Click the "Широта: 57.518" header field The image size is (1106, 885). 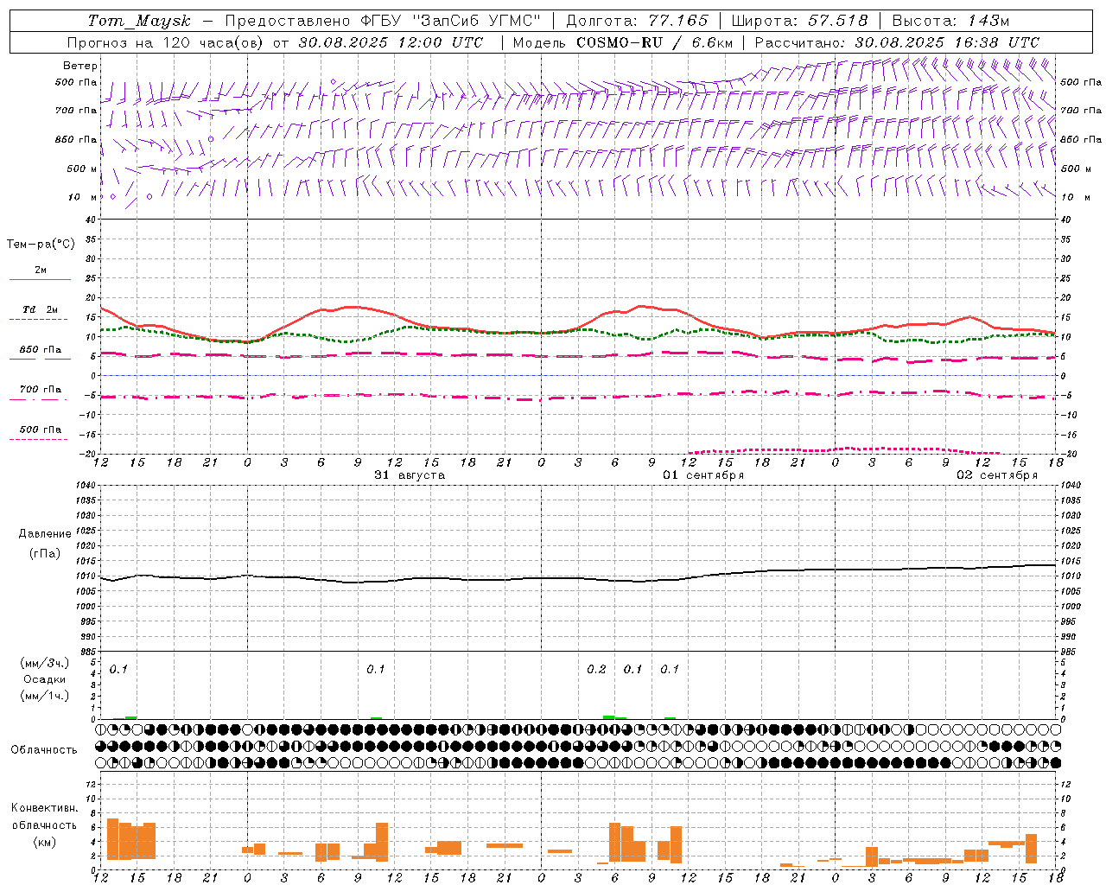[x=799, y=21]
